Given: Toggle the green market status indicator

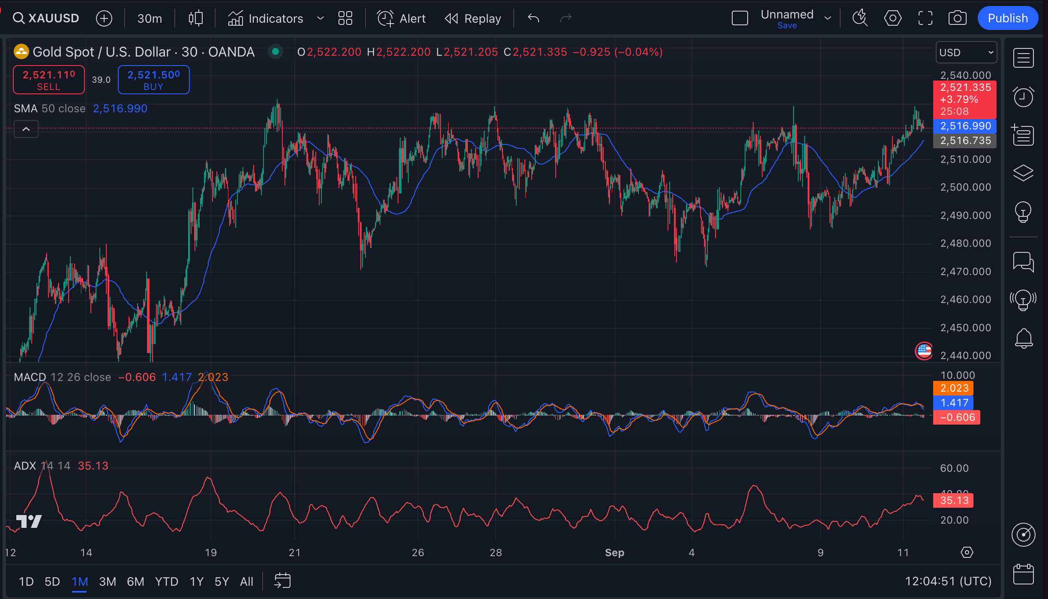Looking at the screenshot, I should (275, 52).
